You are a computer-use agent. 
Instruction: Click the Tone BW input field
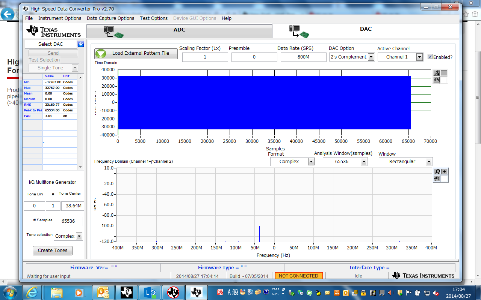(34, 206)
